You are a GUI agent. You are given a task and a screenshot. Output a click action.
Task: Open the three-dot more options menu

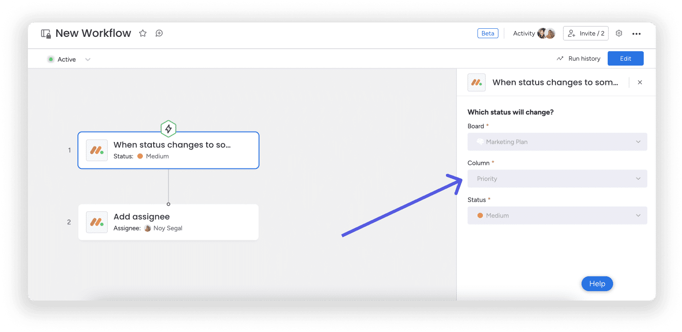[637, 34]
